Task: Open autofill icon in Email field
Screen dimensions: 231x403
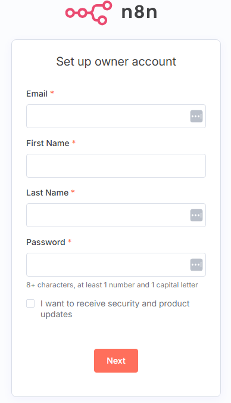Action: [x=196, y=116]
